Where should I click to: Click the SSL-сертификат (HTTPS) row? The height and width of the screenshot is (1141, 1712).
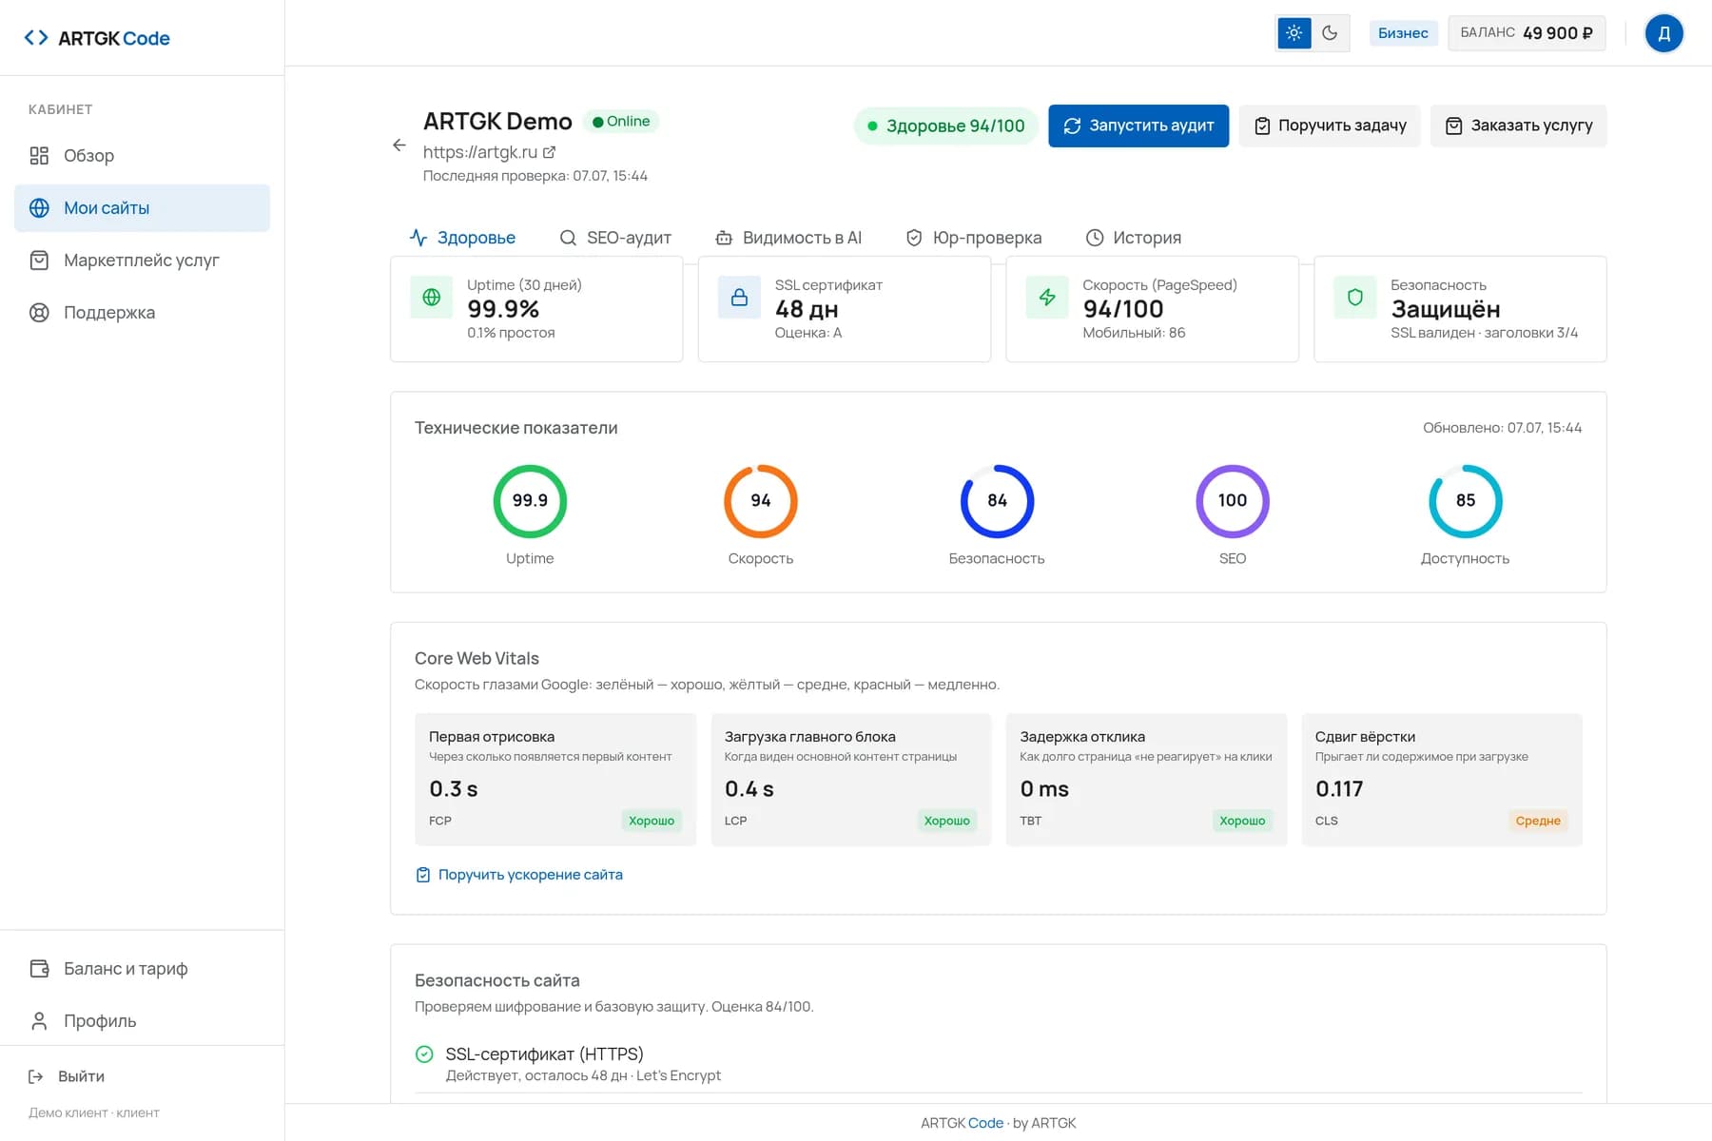point(999,1064)
